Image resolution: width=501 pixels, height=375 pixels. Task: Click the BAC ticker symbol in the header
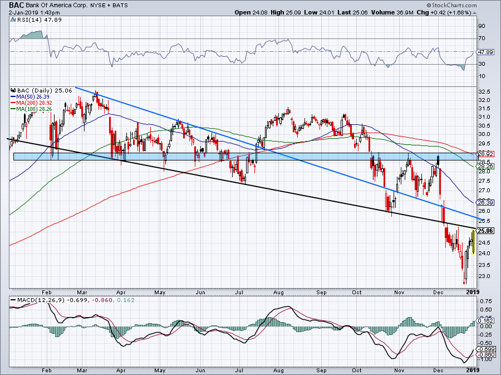click(x=16, y=5)
